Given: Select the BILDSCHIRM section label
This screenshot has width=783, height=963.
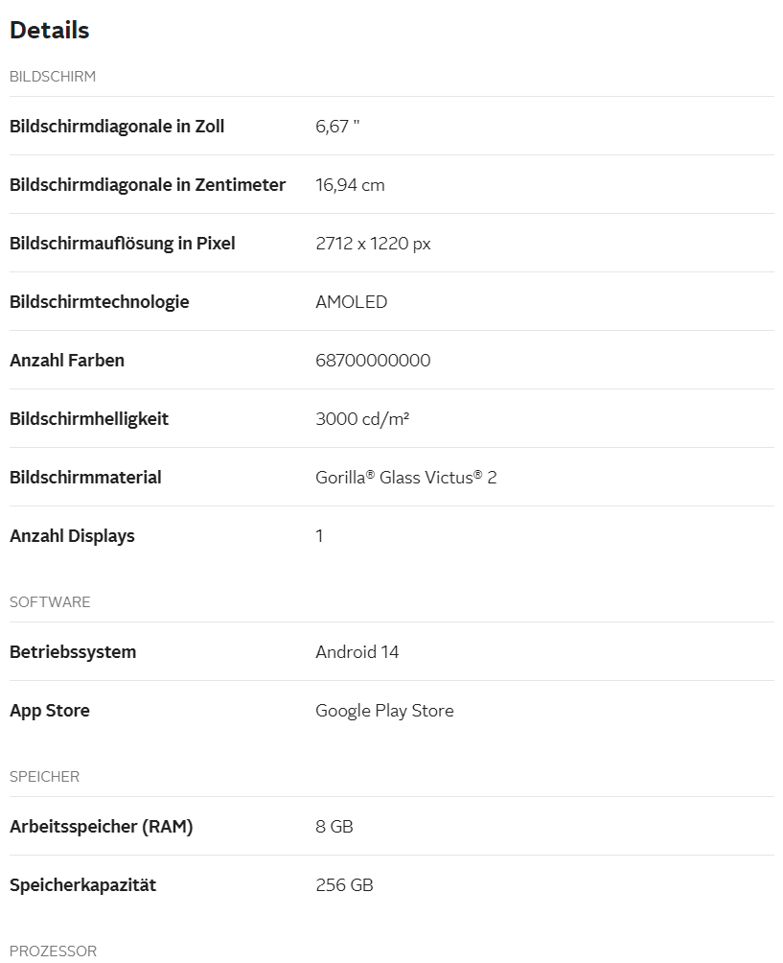Looking at the screenshot, I should pos(53,77).
